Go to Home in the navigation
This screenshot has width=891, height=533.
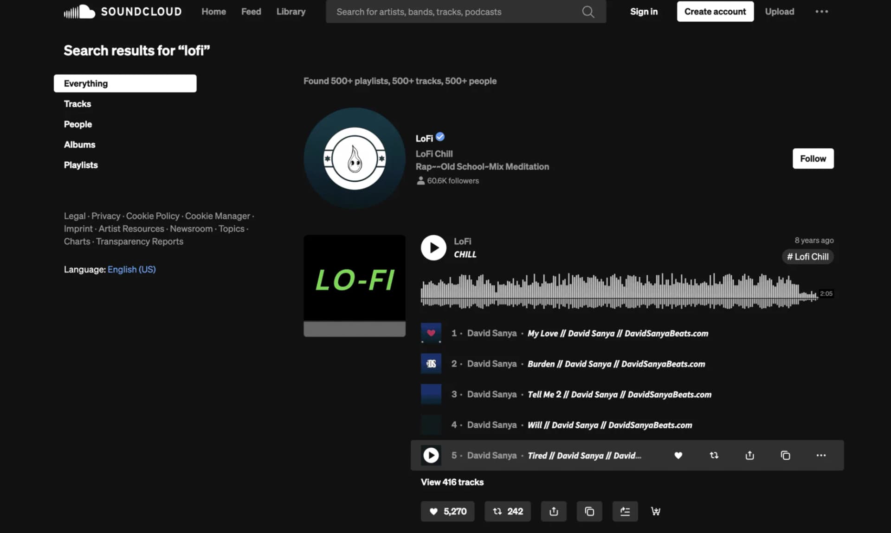213,12
